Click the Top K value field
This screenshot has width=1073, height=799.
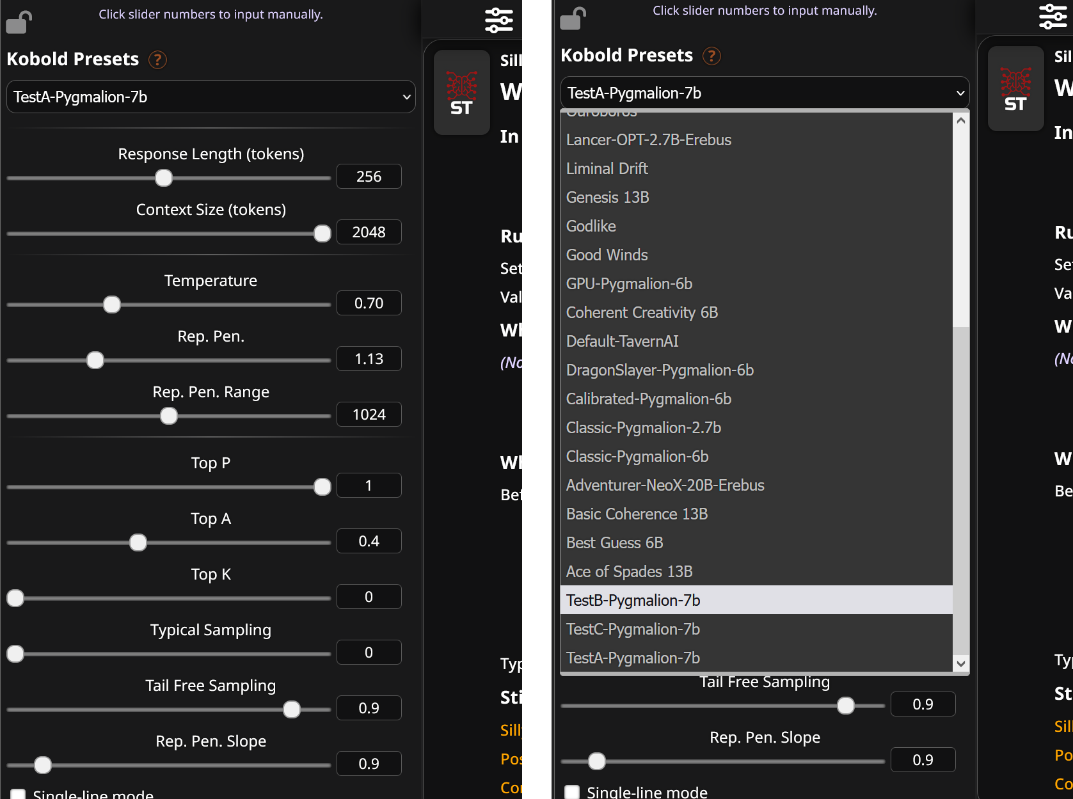369,597
